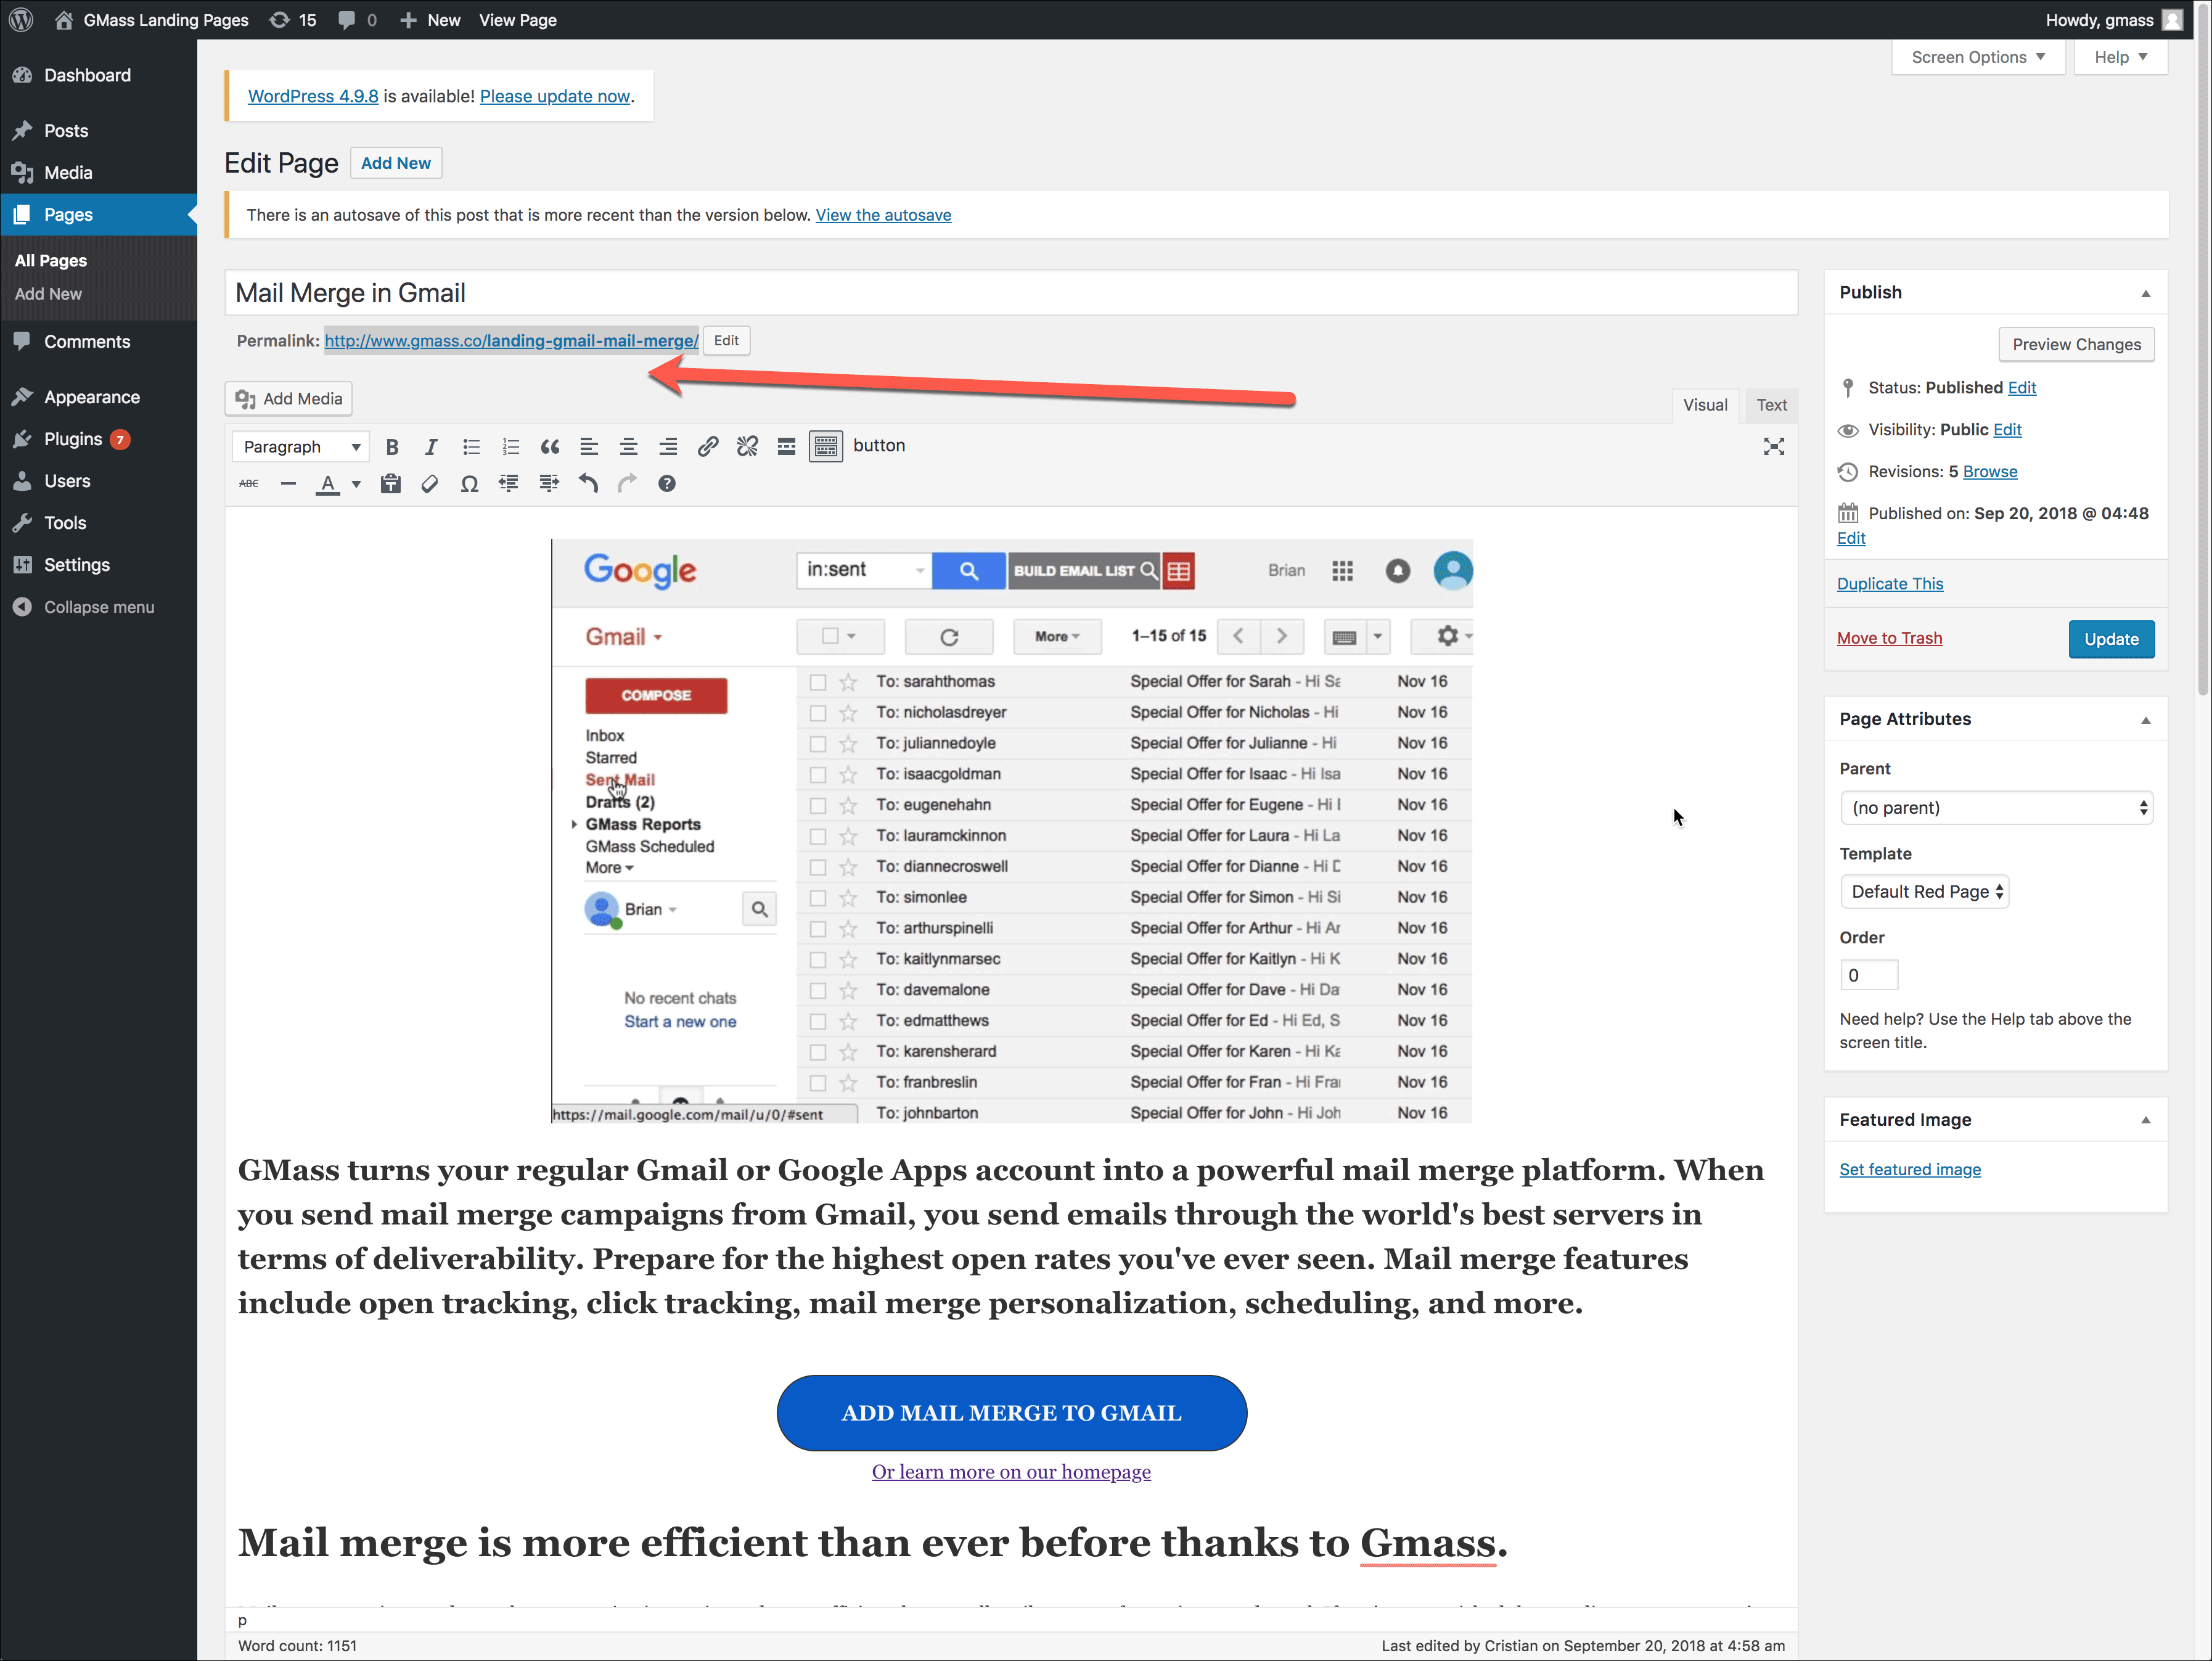Collapse the Publish panel
The width and height of the screenshot is (2212, 1661).
coord(2145,294)
